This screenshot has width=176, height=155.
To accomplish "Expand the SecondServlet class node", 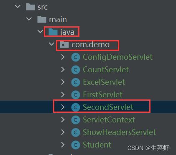I will point(63,107).
